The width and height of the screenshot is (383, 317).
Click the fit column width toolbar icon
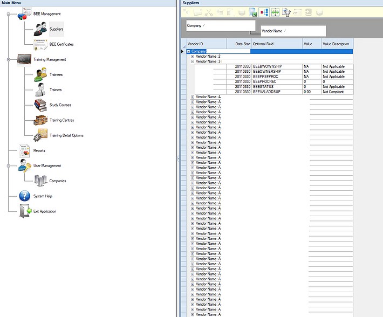point(275,12)
